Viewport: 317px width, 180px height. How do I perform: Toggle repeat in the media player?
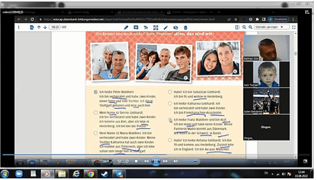[x=127, y=161]
